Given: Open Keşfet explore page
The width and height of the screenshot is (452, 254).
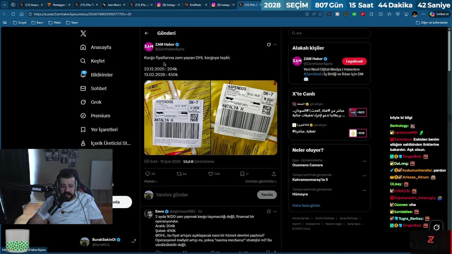Looking at the screenshot, I should [93, 61].
